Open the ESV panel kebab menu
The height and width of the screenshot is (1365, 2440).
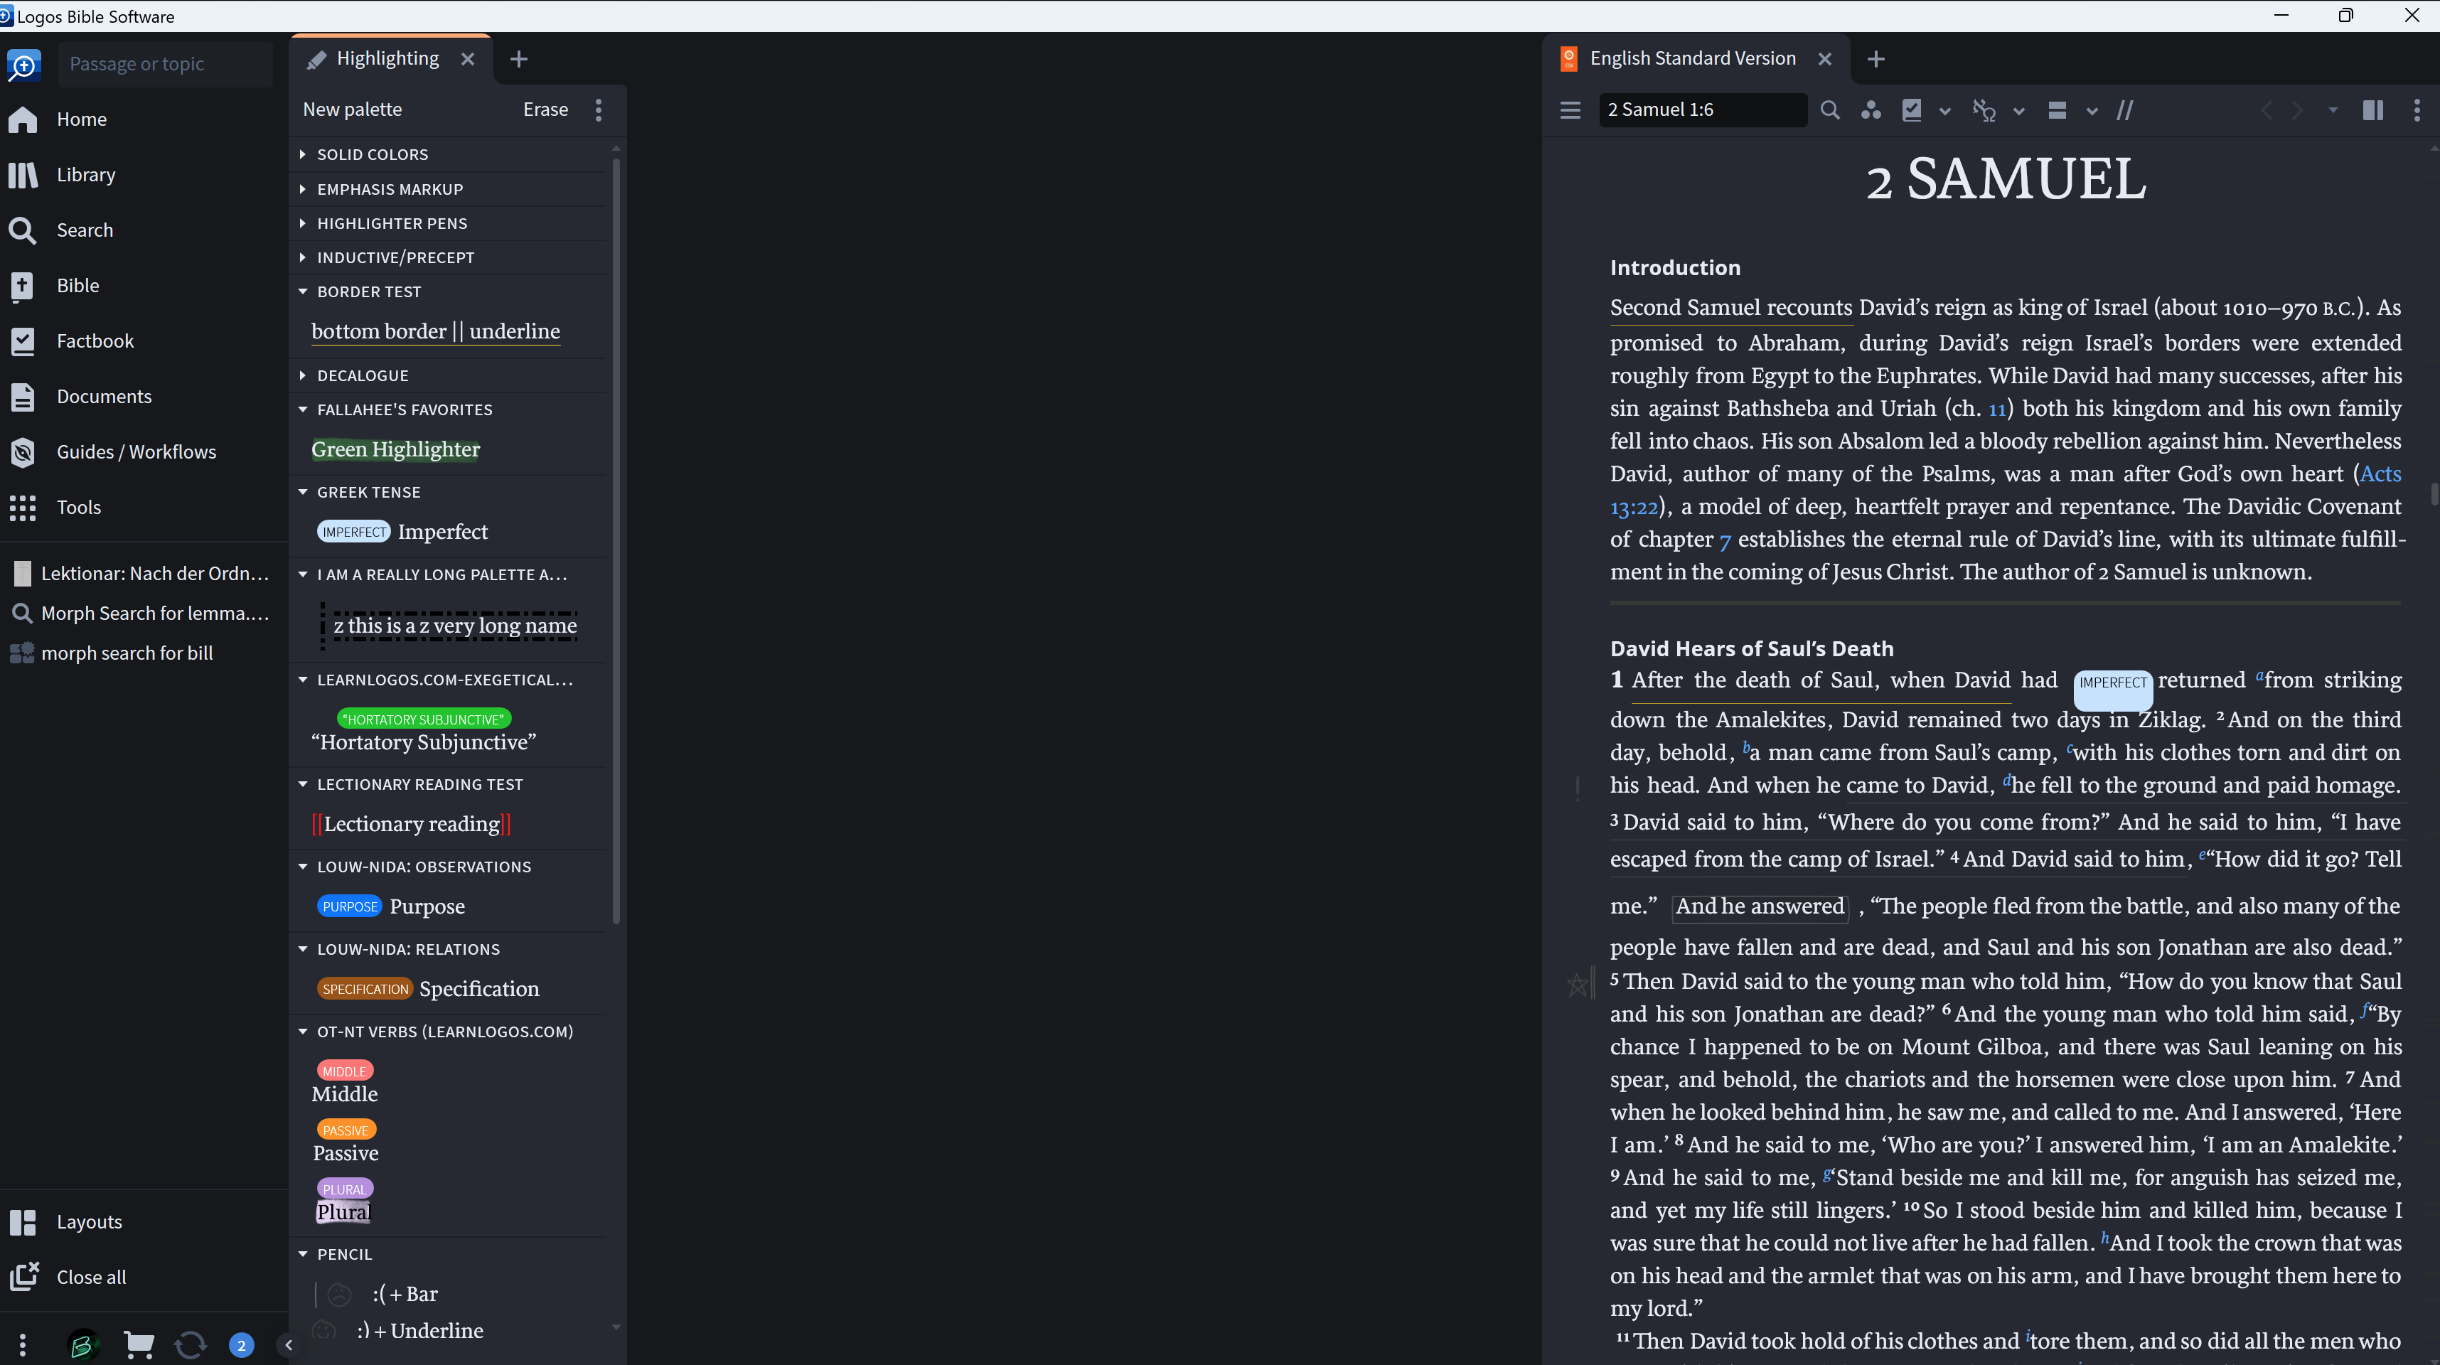coord(2417,110)
